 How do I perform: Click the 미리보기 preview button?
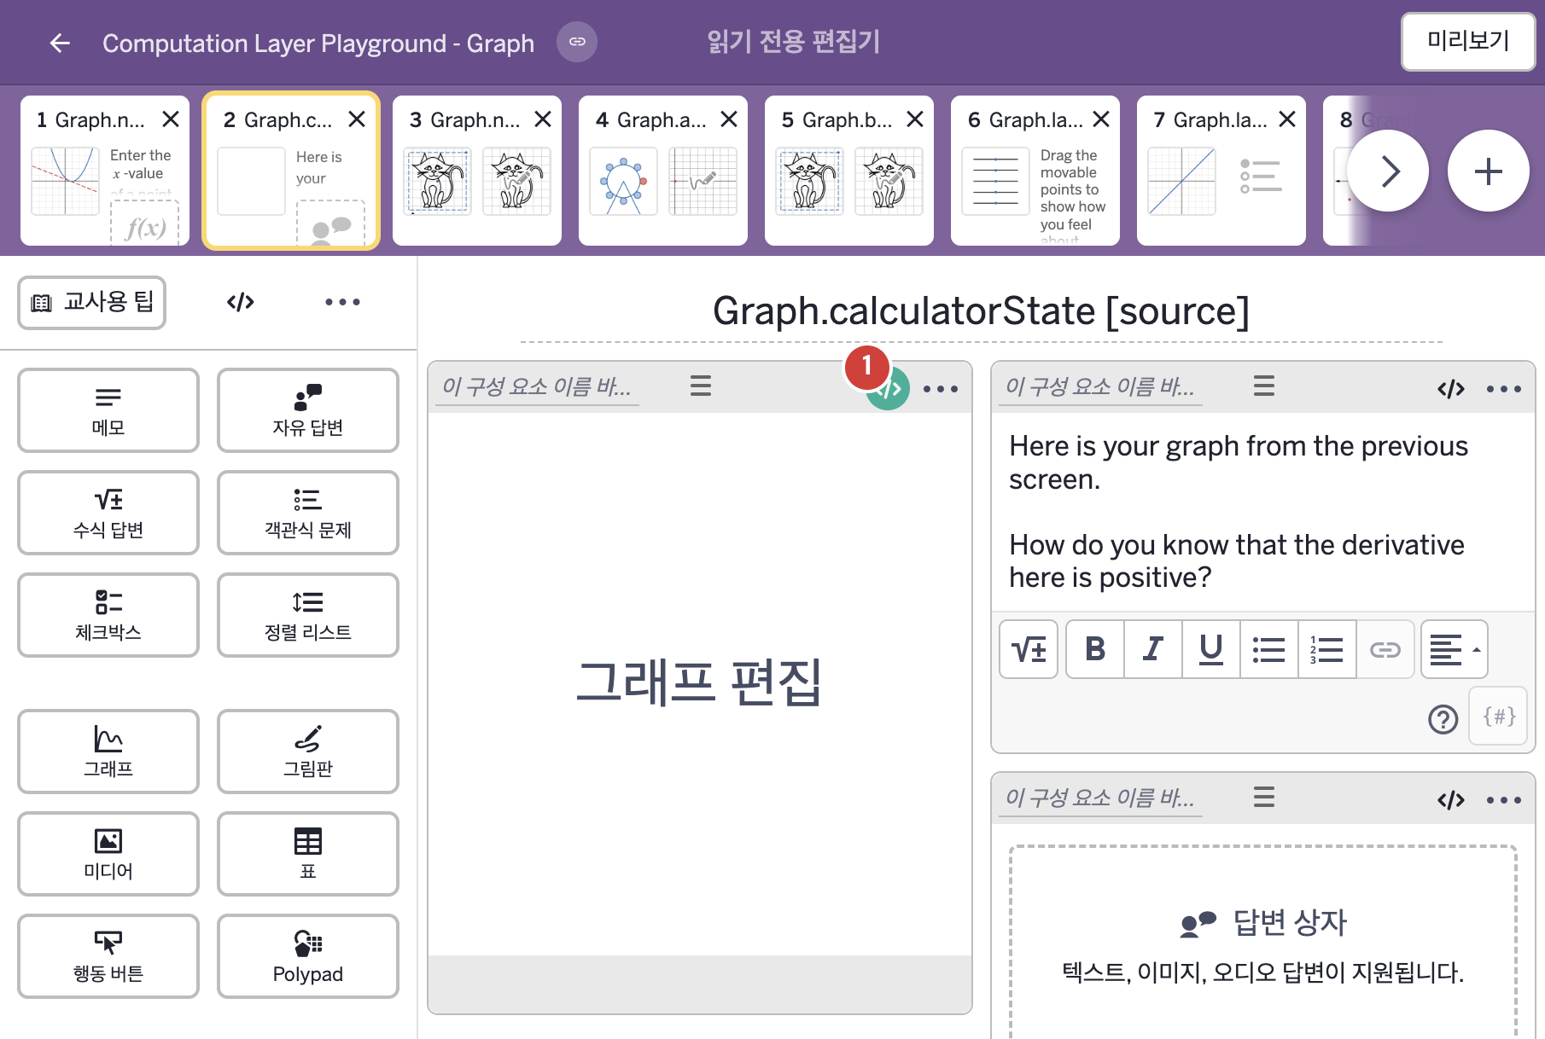(1468, 41)
